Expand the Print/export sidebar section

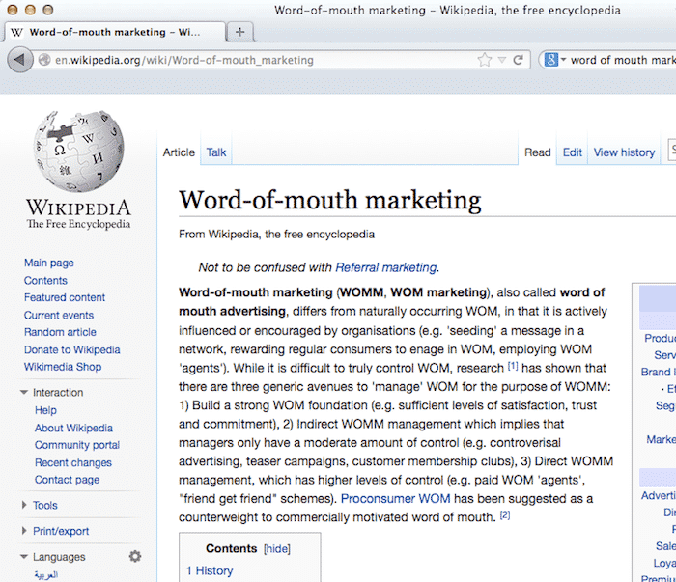click(x=24, y=531)
